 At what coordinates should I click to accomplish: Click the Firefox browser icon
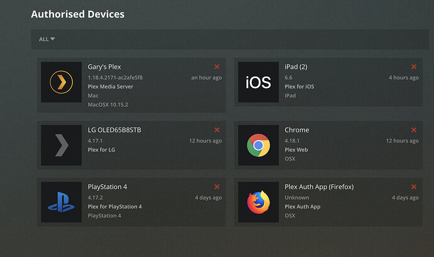(258, 202)
